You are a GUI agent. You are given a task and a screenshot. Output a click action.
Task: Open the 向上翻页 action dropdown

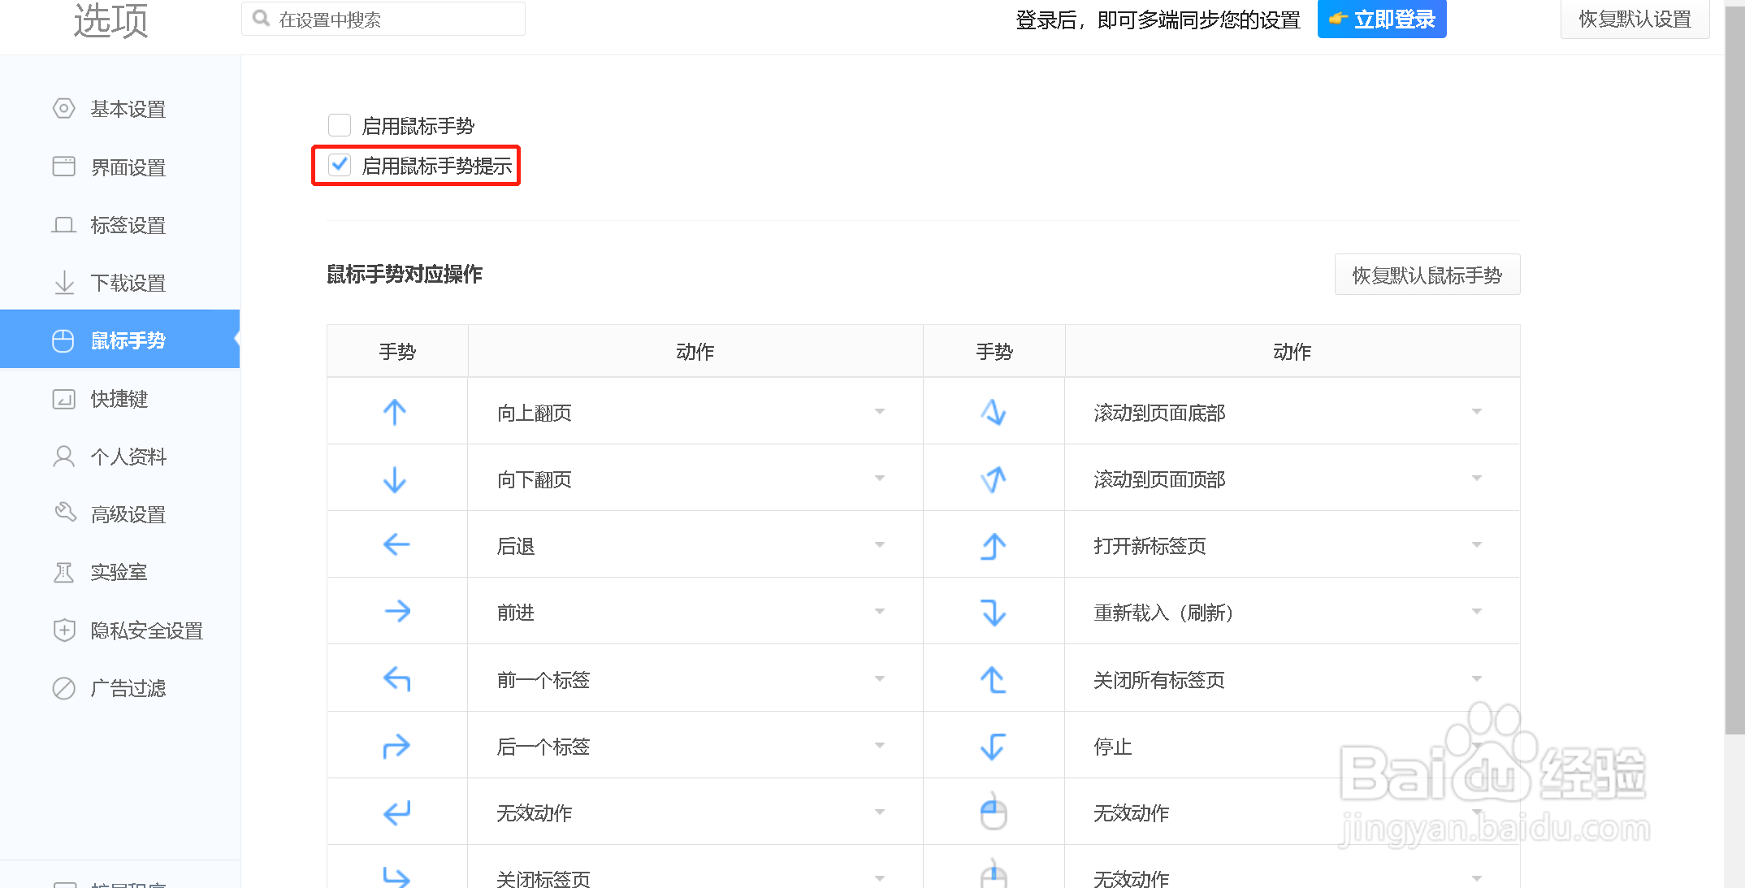[x=879, y=412]
